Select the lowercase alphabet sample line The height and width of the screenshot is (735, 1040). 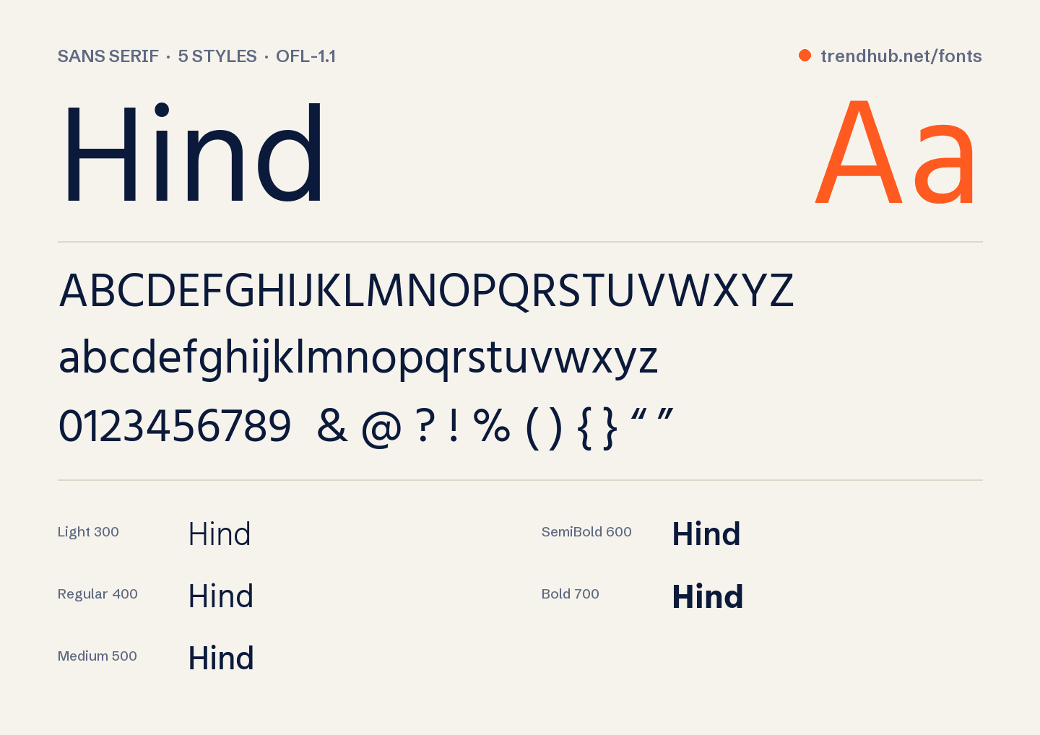[358, 358]
